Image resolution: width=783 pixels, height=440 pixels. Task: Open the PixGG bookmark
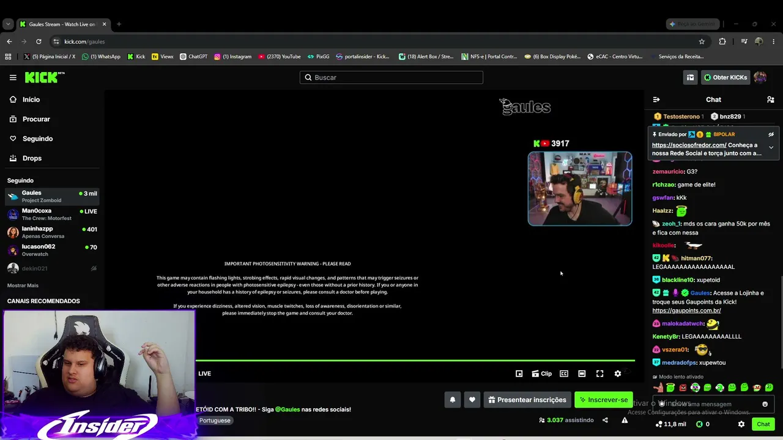(318, 57)
